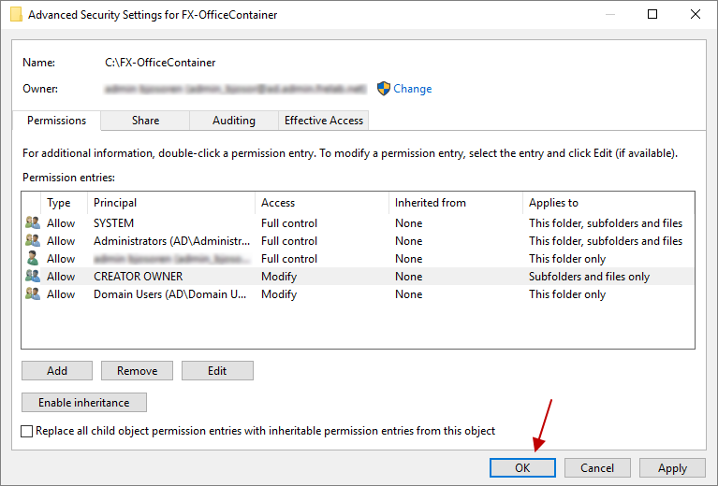The image size is (718, 486).
Task: Click the Domain Users group icon
Action: coord(33,294)
